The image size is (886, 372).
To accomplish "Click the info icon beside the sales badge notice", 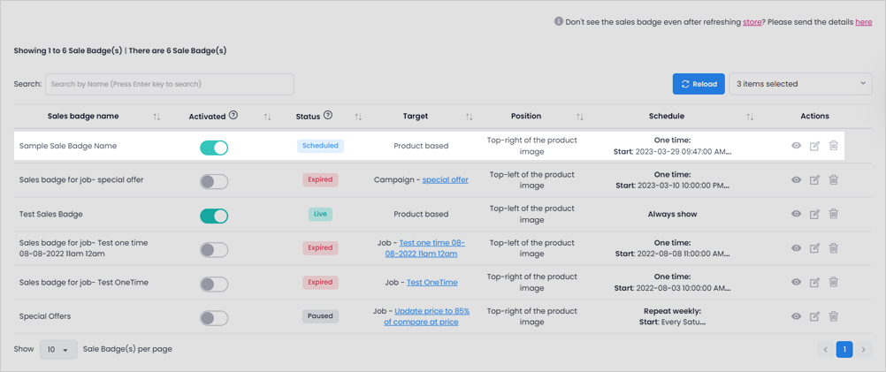I will (x=559, y=21).
